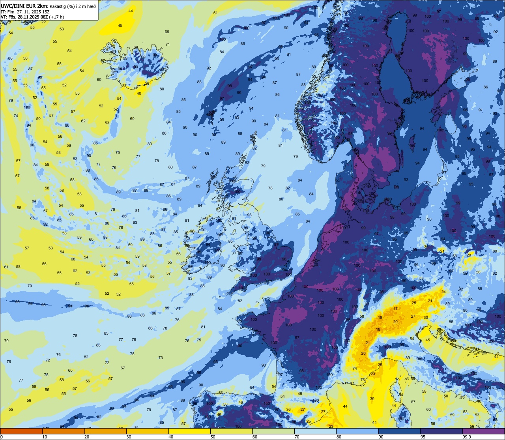
Task: Click the map value '61' at the left edge
Action: pos(6,267)
